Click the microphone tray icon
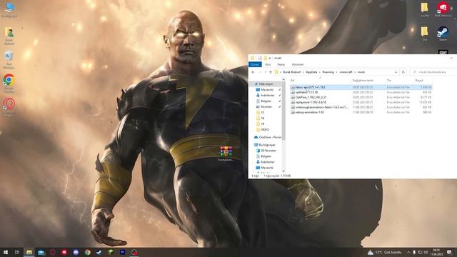457x257 pixels. tap(414, 252)
